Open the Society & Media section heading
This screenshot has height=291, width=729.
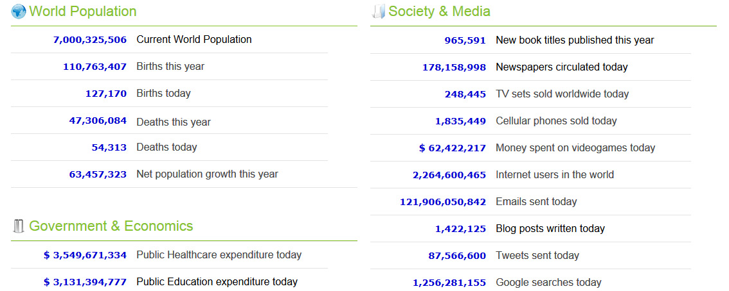click(x=439, y=12)
